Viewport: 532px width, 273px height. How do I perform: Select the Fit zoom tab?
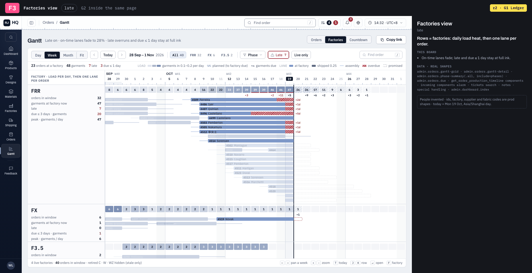(x=82, y=55)
